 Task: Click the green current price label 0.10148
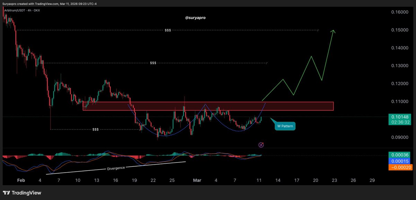coord(399,117)
